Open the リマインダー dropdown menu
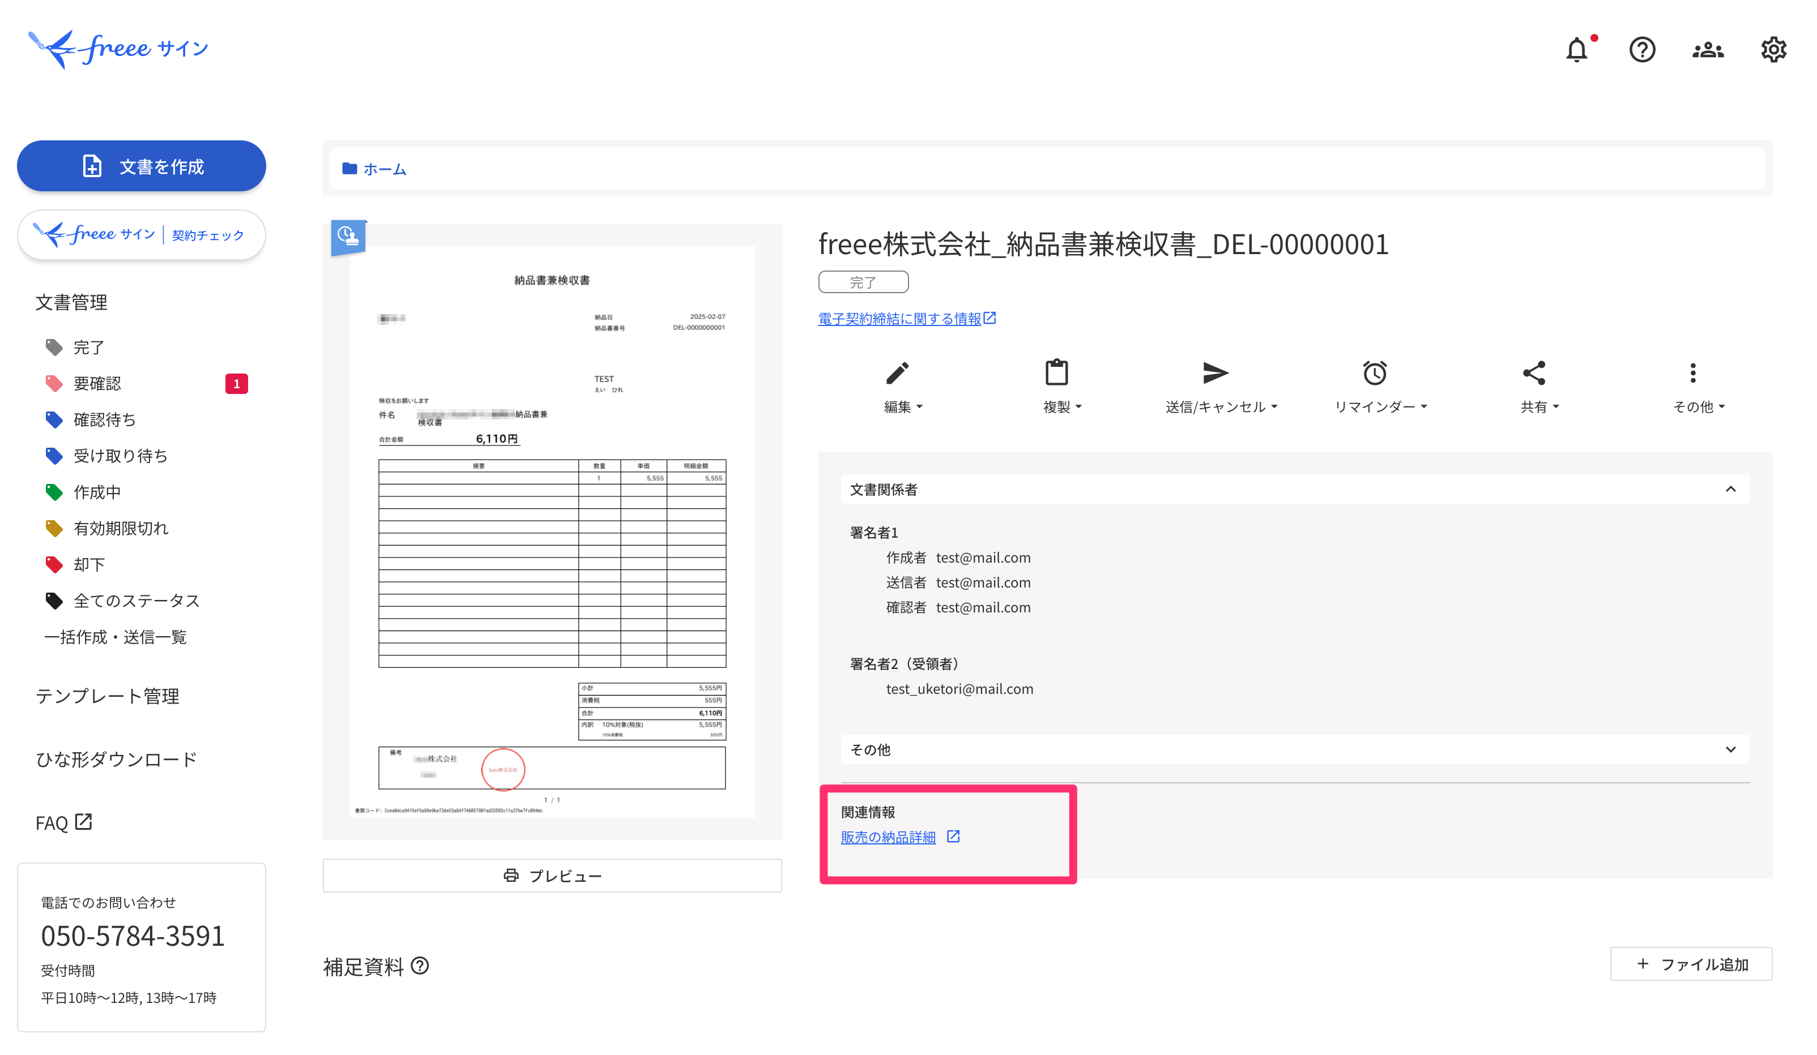The width and height of the screenshot is (1817, 1055). (1381, 407)
